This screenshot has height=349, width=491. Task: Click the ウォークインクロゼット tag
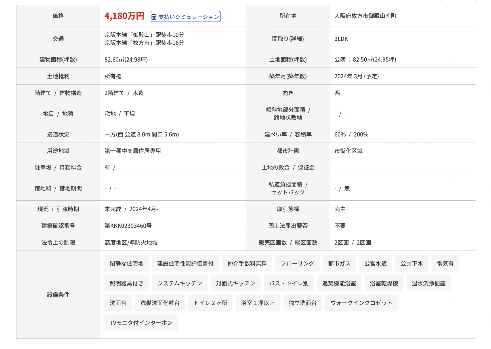[x=361, y=303]
